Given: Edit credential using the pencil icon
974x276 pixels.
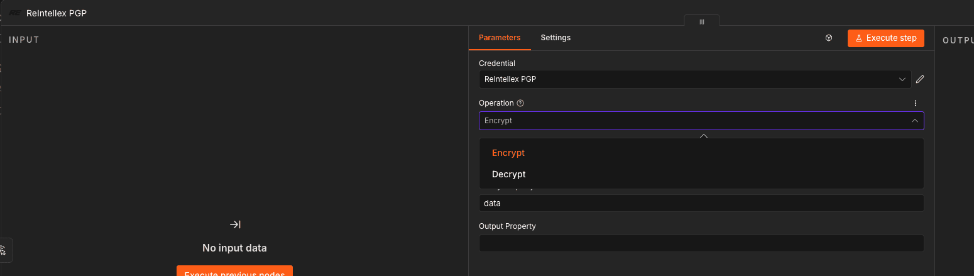Looking at the screenshot, I should coord(920,79).
